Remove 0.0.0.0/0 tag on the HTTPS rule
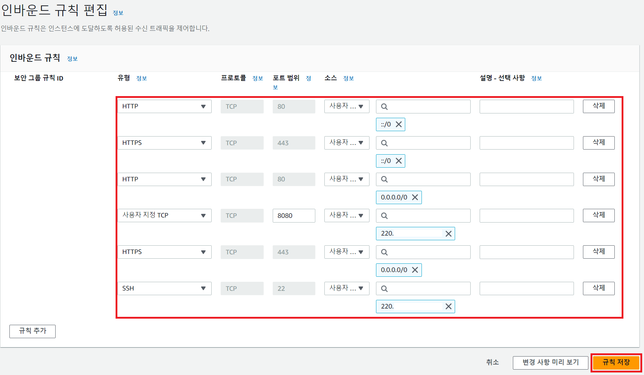This screenshot has height=375, width=644. tap(415, 270)
